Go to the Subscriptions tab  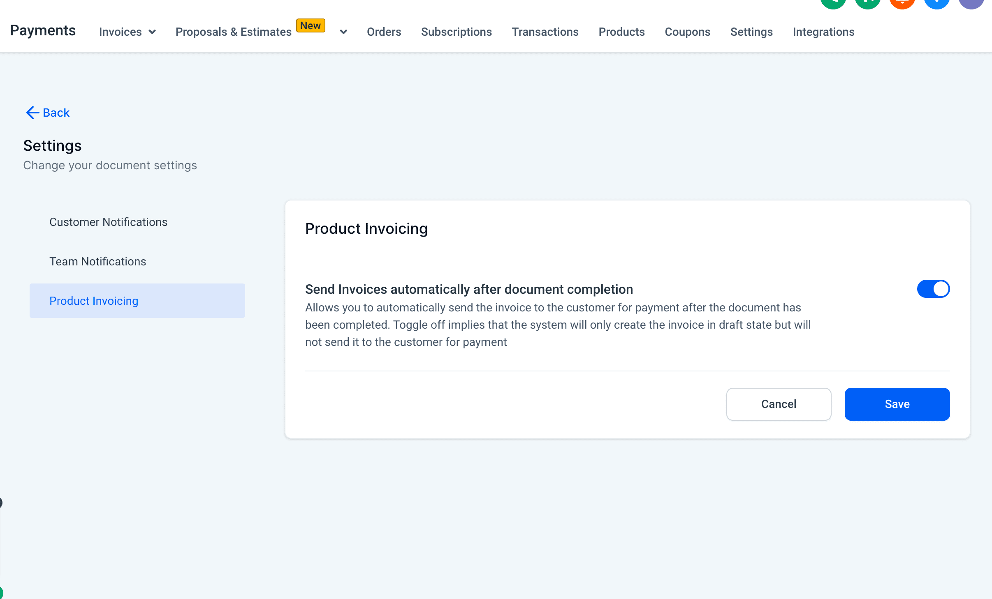456,32
